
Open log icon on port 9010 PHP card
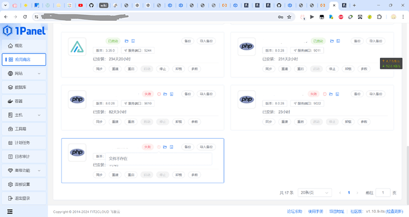[172, 94]
